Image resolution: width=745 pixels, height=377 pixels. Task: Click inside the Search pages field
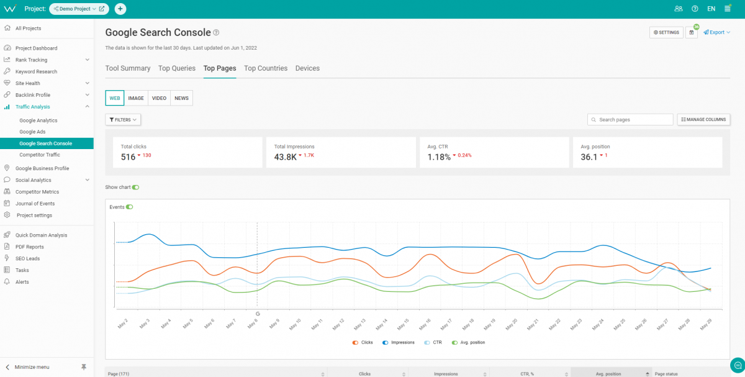pyautogui.click(x=630, y=119)
